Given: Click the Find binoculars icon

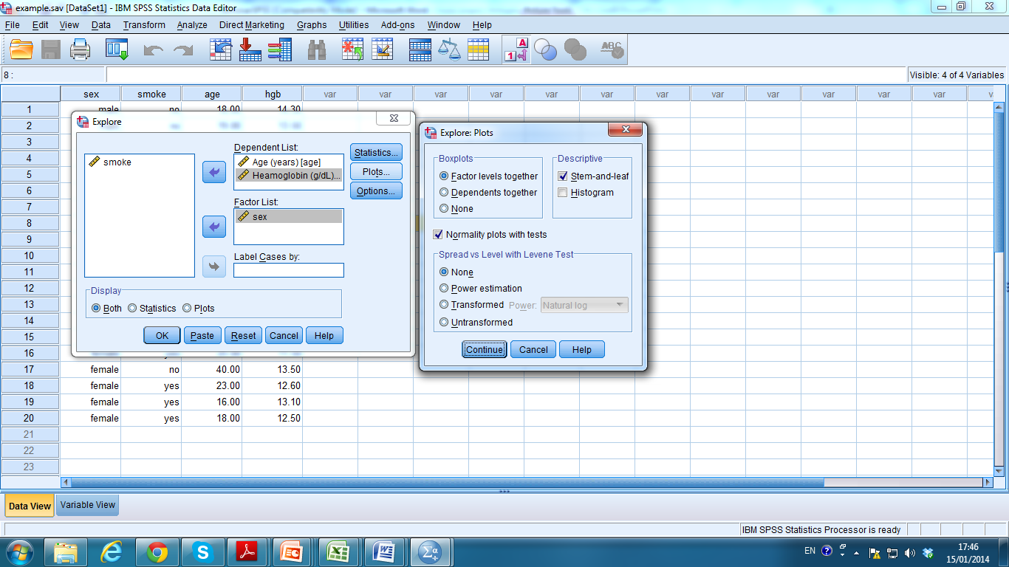Looking at the screenshot, I should (x=317, y=50).
